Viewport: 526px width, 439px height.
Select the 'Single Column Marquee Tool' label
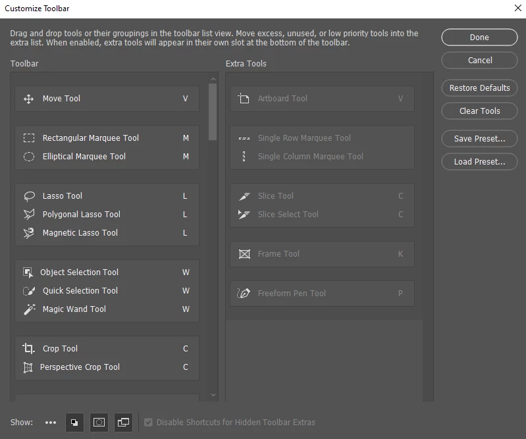pos(310,157)
